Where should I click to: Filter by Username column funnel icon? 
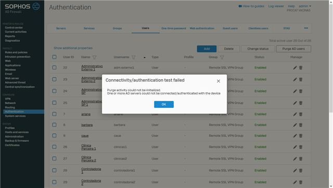133,57
